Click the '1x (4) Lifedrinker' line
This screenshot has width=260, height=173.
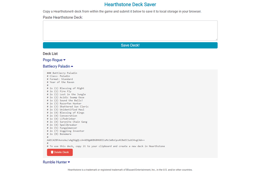tap(61, 119)
